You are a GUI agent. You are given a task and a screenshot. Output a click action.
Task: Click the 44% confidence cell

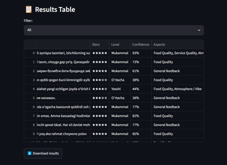(x=141, y=89)
